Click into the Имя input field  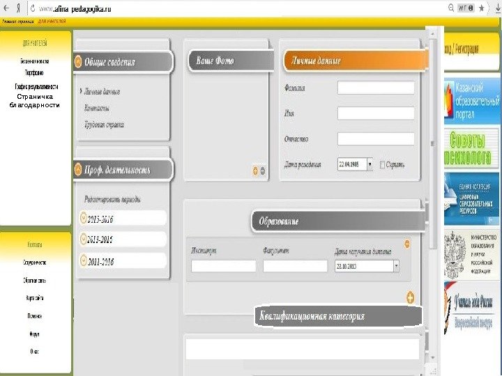(376, 113)
